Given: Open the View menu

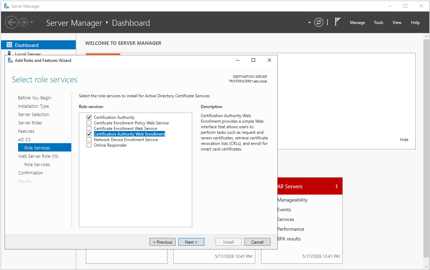Looking at the screenshot, I should [x=397, y=23].
